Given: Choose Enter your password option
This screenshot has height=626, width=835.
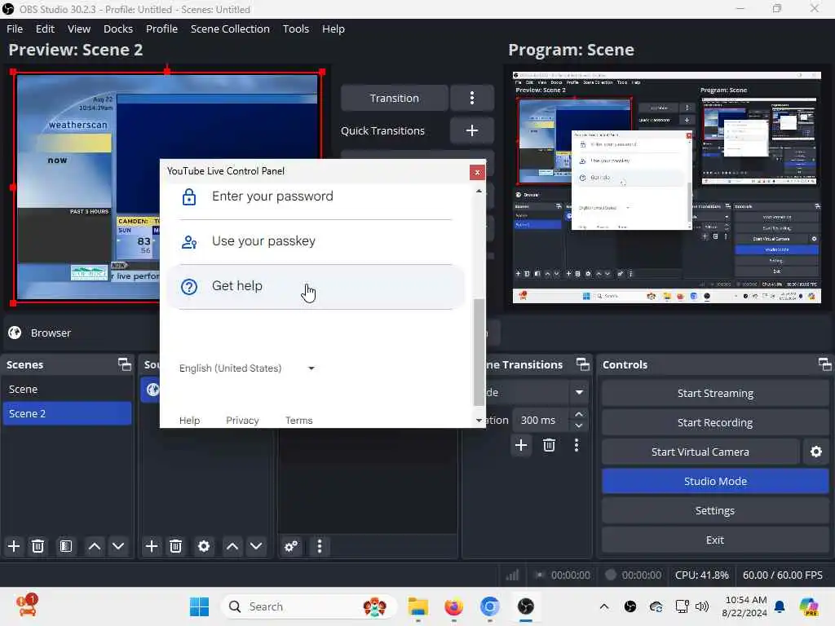Looking at the screenshot, I should [316, 196].
